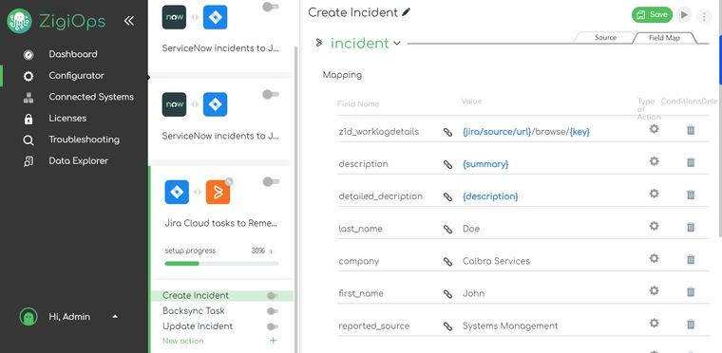Click link icon for last_name row
The image size is (722, 353).
tap(447, 229)
